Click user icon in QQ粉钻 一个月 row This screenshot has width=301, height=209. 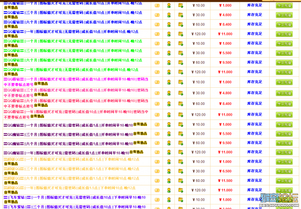click(x=169, y=82)
